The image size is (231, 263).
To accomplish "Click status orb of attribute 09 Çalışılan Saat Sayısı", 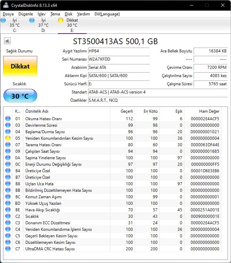I will pyautogui.click(x=8, y=151).
